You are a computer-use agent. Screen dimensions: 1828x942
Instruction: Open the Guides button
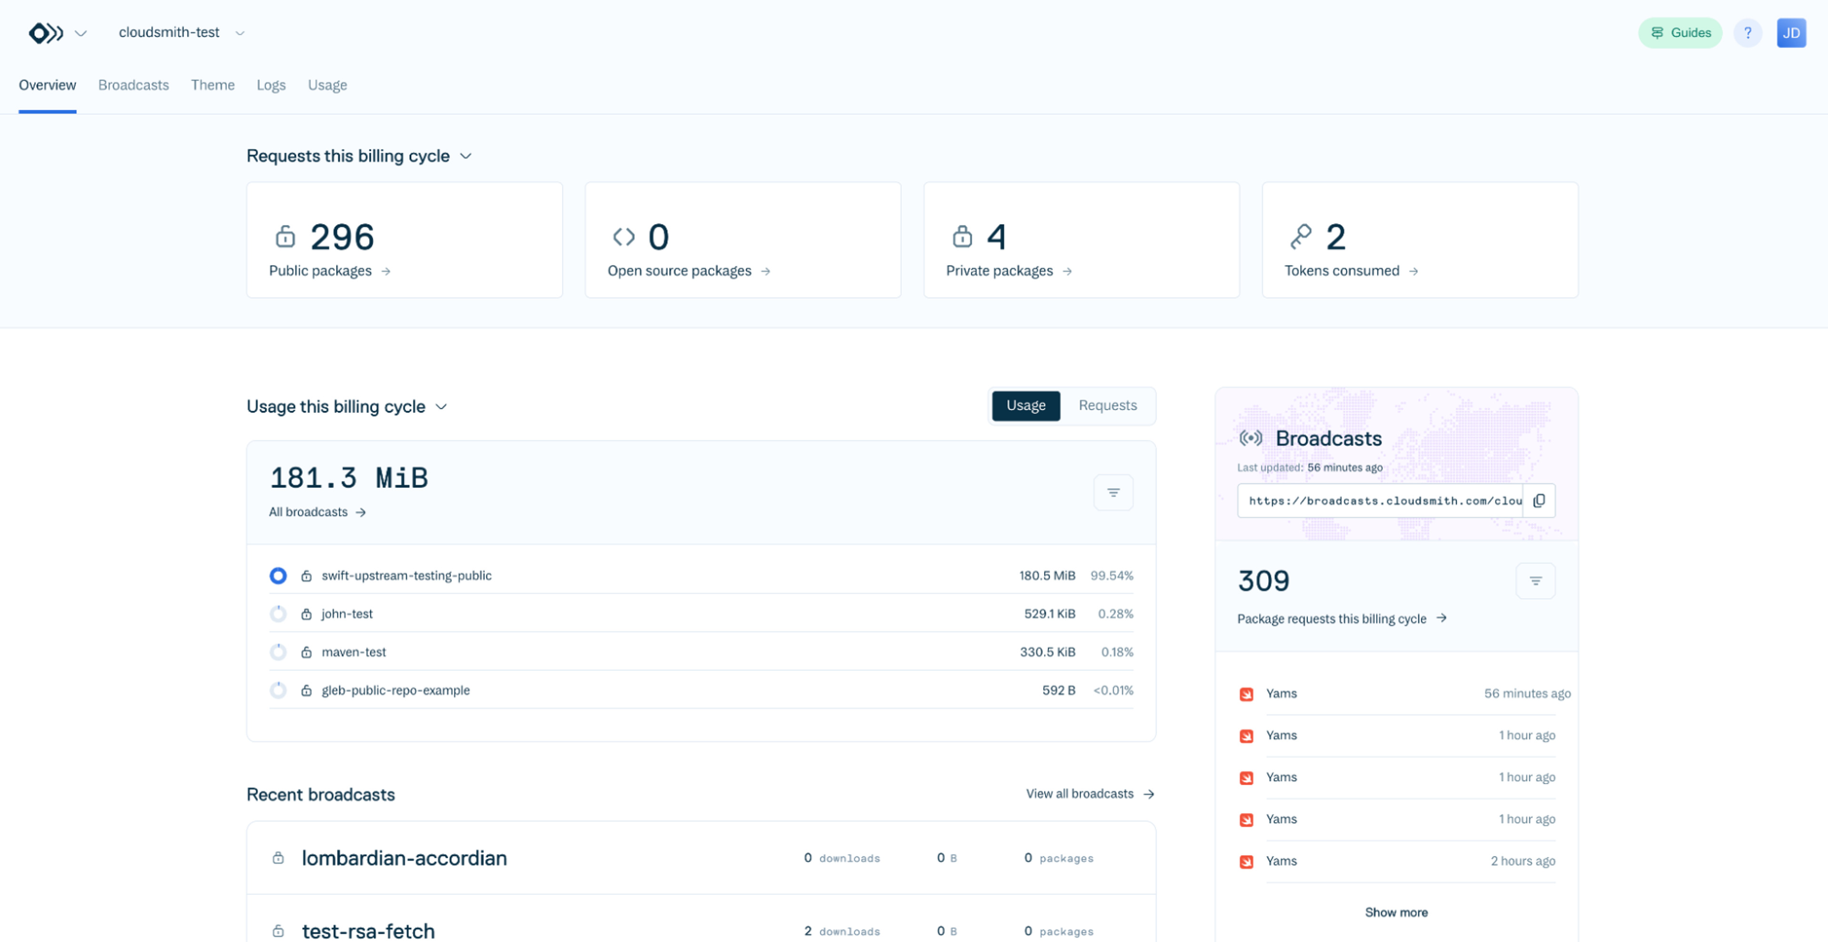pyautogui.click(x=1679, y=33)
